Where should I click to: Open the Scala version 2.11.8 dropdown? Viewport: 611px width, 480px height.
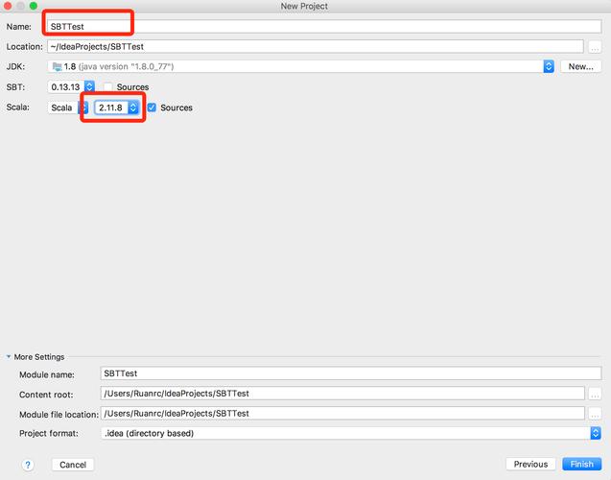[116, 108]
